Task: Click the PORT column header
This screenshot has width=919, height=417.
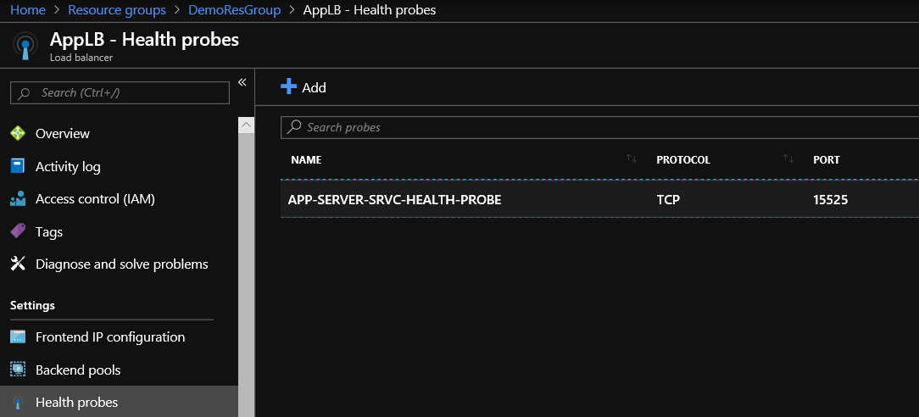Action: tap(827, 160)
